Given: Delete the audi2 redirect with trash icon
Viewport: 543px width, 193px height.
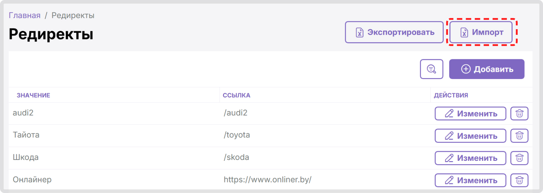Looking at the screenshot, I should coord(519,114).
